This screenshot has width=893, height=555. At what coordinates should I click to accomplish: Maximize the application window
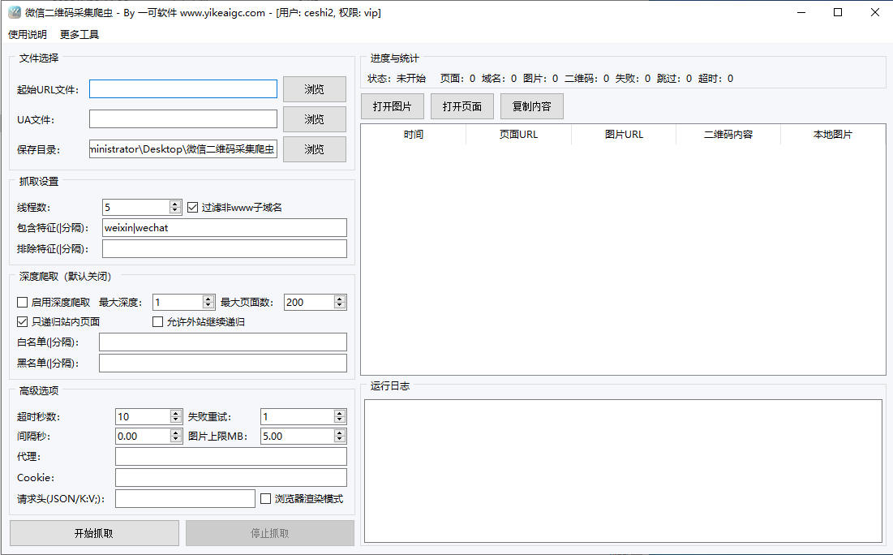point(838,12)
